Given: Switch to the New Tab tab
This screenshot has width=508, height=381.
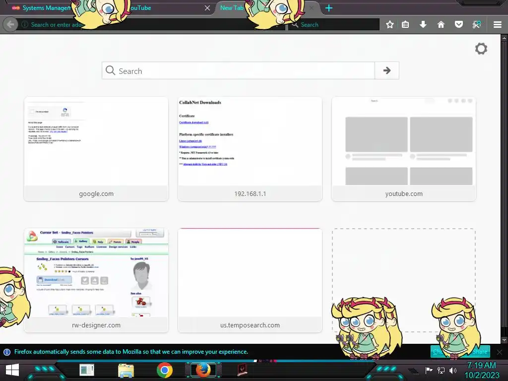Looking at the screenshot, I should click(231, 8).
